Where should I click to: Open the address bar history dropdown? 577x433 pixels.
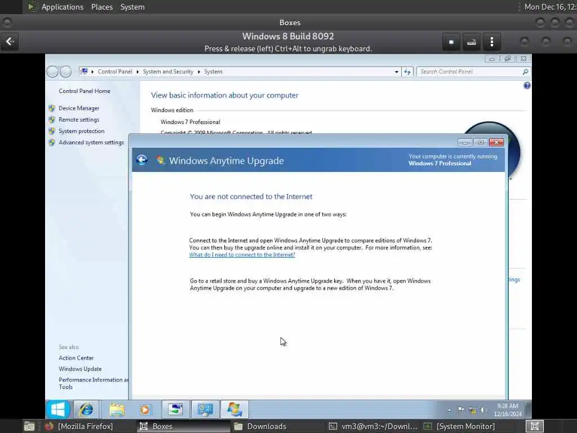click(x=396, y=72)
